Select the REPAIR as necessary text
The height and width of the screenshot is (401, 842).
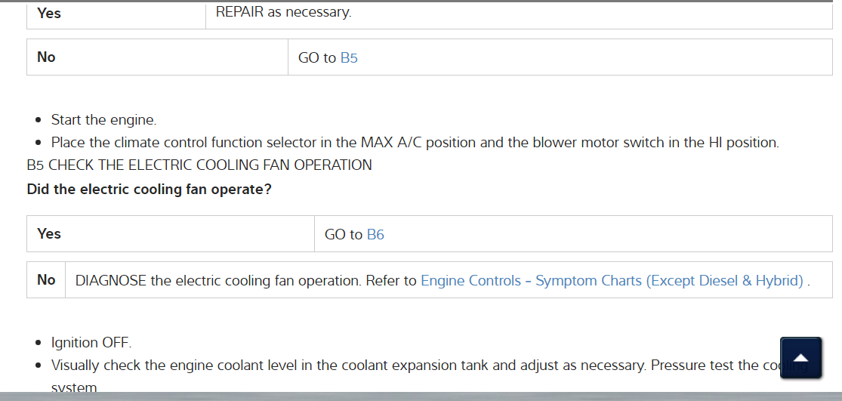[283, 12]
